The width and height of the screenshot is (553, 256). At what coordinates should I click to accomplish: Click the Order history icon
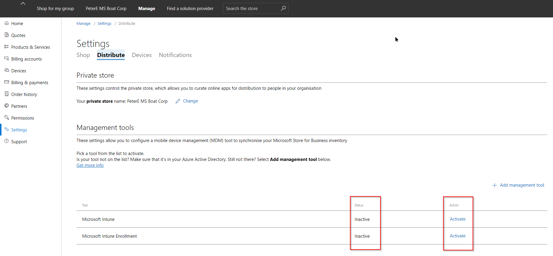pyautogui.click(x=7, y=94)
